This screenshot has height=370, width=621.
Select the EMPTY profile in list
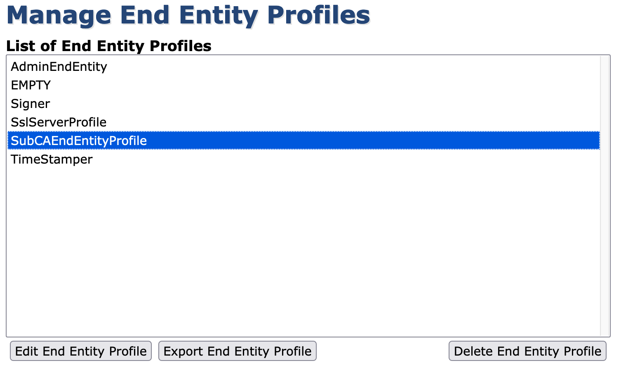click(31, 85)
